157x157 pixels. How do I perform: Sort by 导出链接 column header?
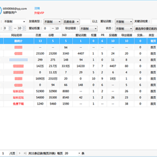[x=126, y=35]
